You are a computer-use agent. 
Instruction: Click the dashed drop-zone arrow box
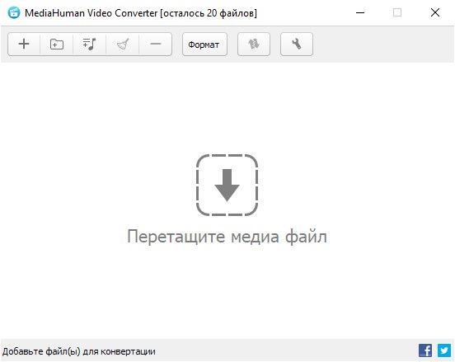point(227,185)
